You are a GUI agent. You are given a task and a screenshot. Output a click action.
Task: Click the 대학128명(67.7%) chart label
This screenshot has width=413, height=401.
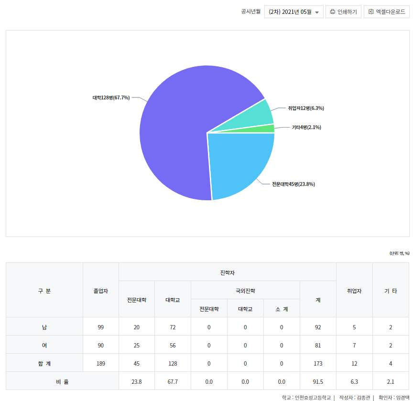pyautogui.click(x=111, y=98)
